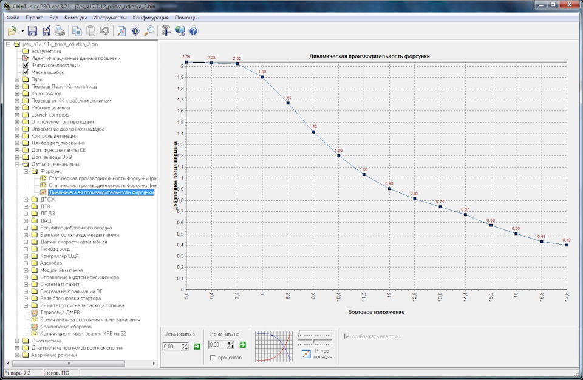Open the 'Конфигурация' menu
Viewport: 583px width, 380px height.
point(151,18)
